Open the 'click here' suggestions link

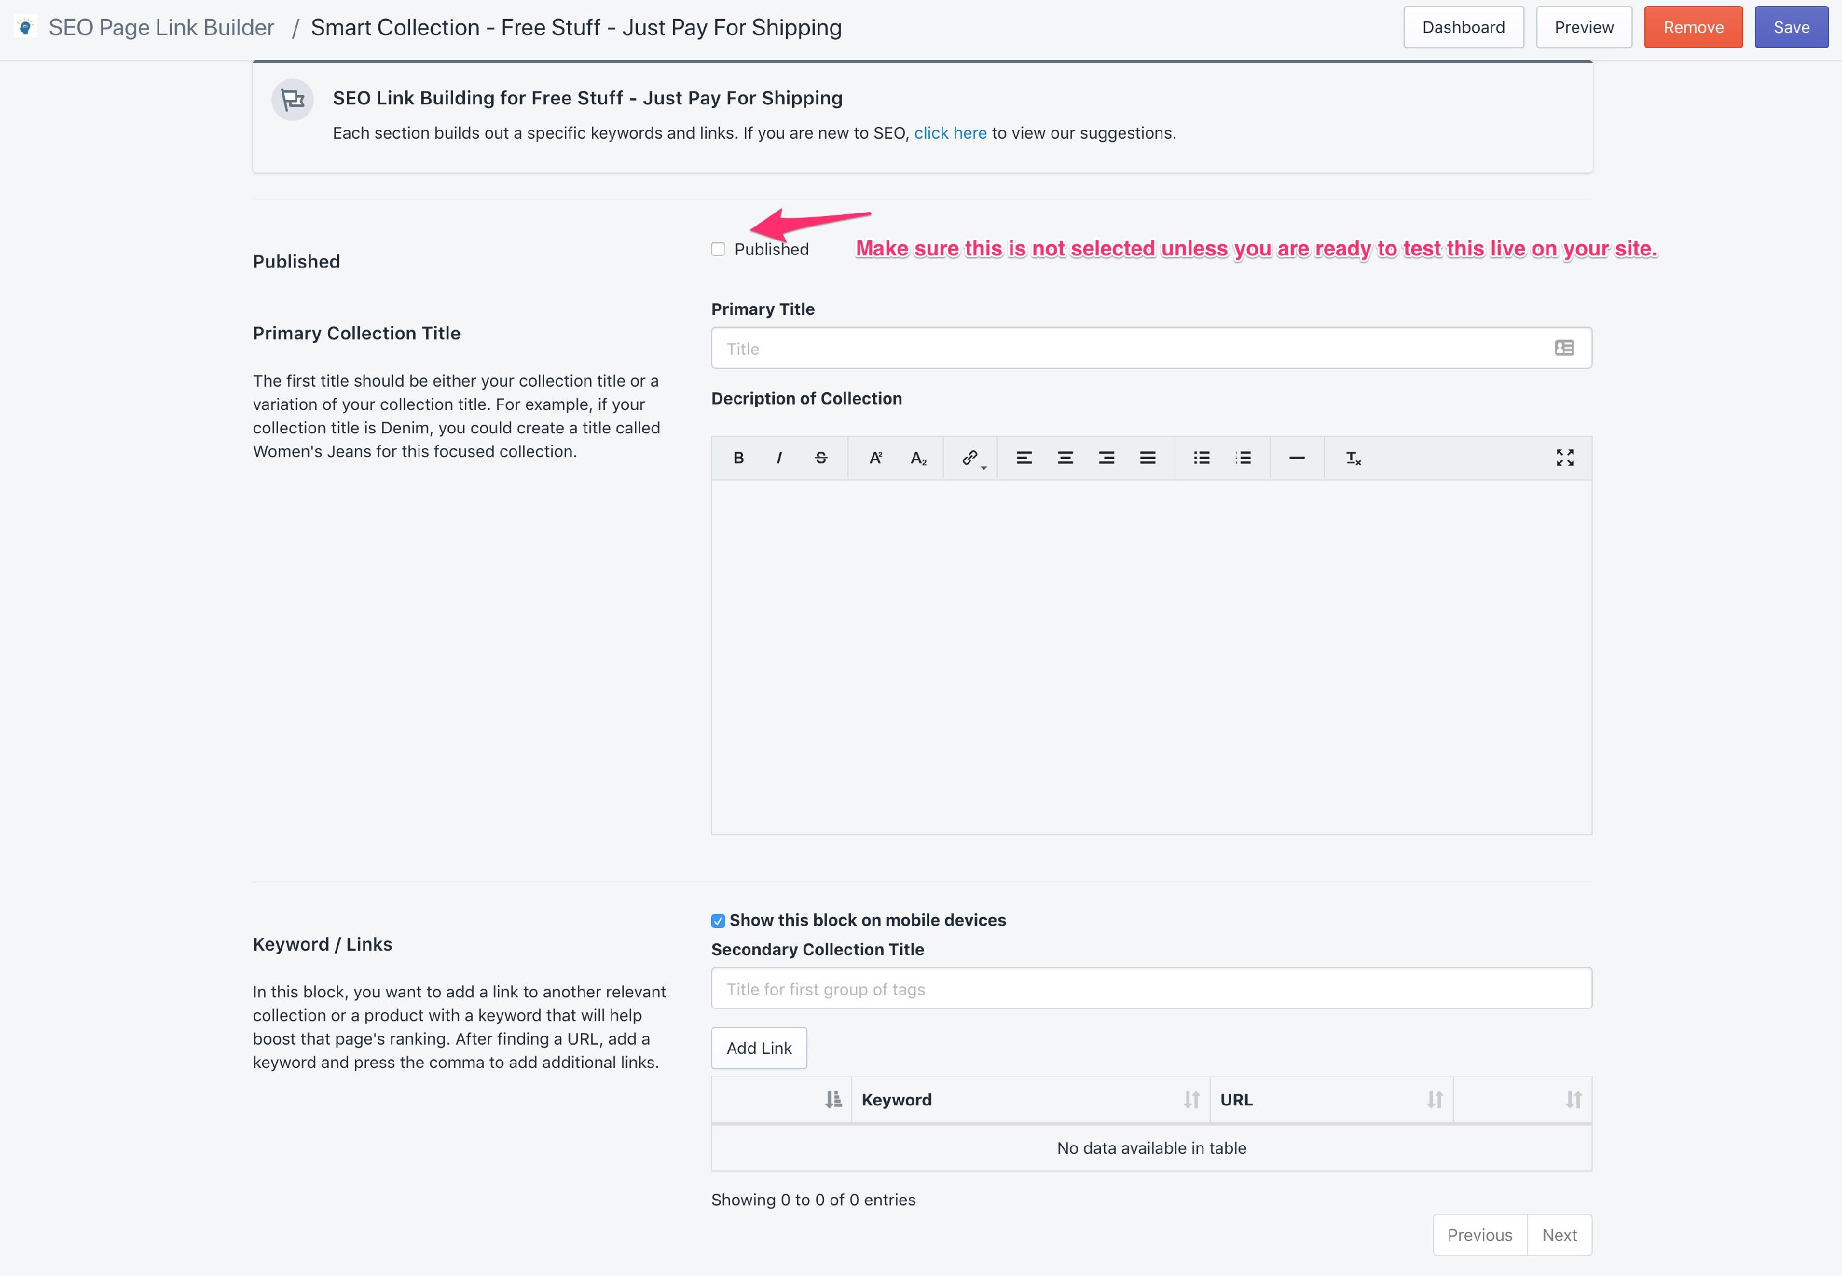pyautogui.click(x=949, y=134)
